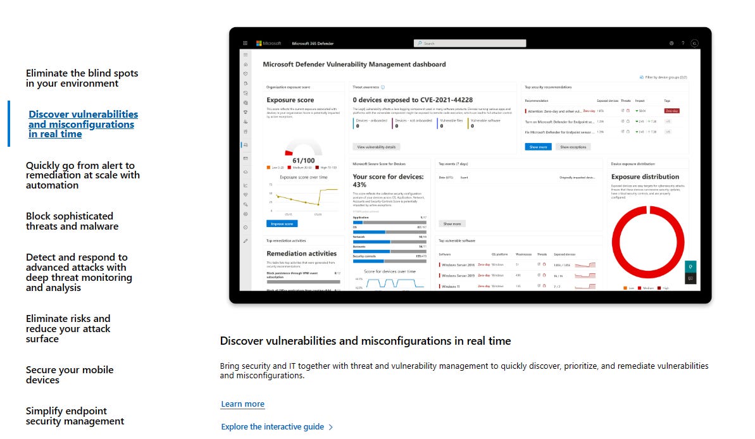Open the "Attention: Zero-day and other vul..." recommendation
The image size is (755, 439).
click(x=554, y=111)
